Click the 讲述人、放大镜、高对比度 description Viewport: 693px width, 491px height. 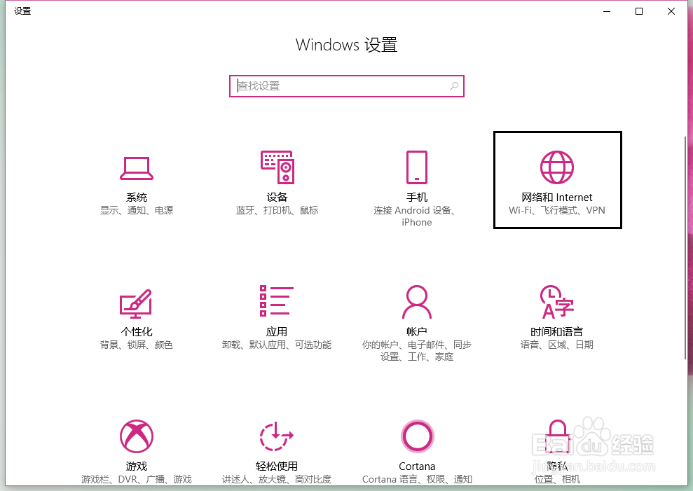pyautogui.click(x=277, y=480)
